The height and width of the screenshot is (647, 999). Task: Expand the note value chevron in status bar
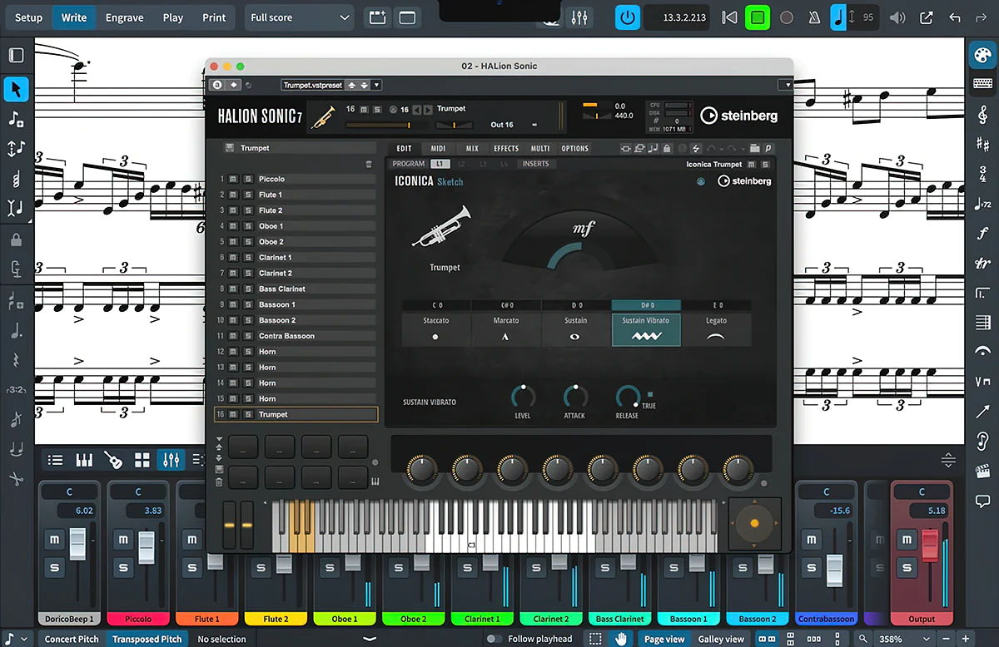click(x=23, y=639)
